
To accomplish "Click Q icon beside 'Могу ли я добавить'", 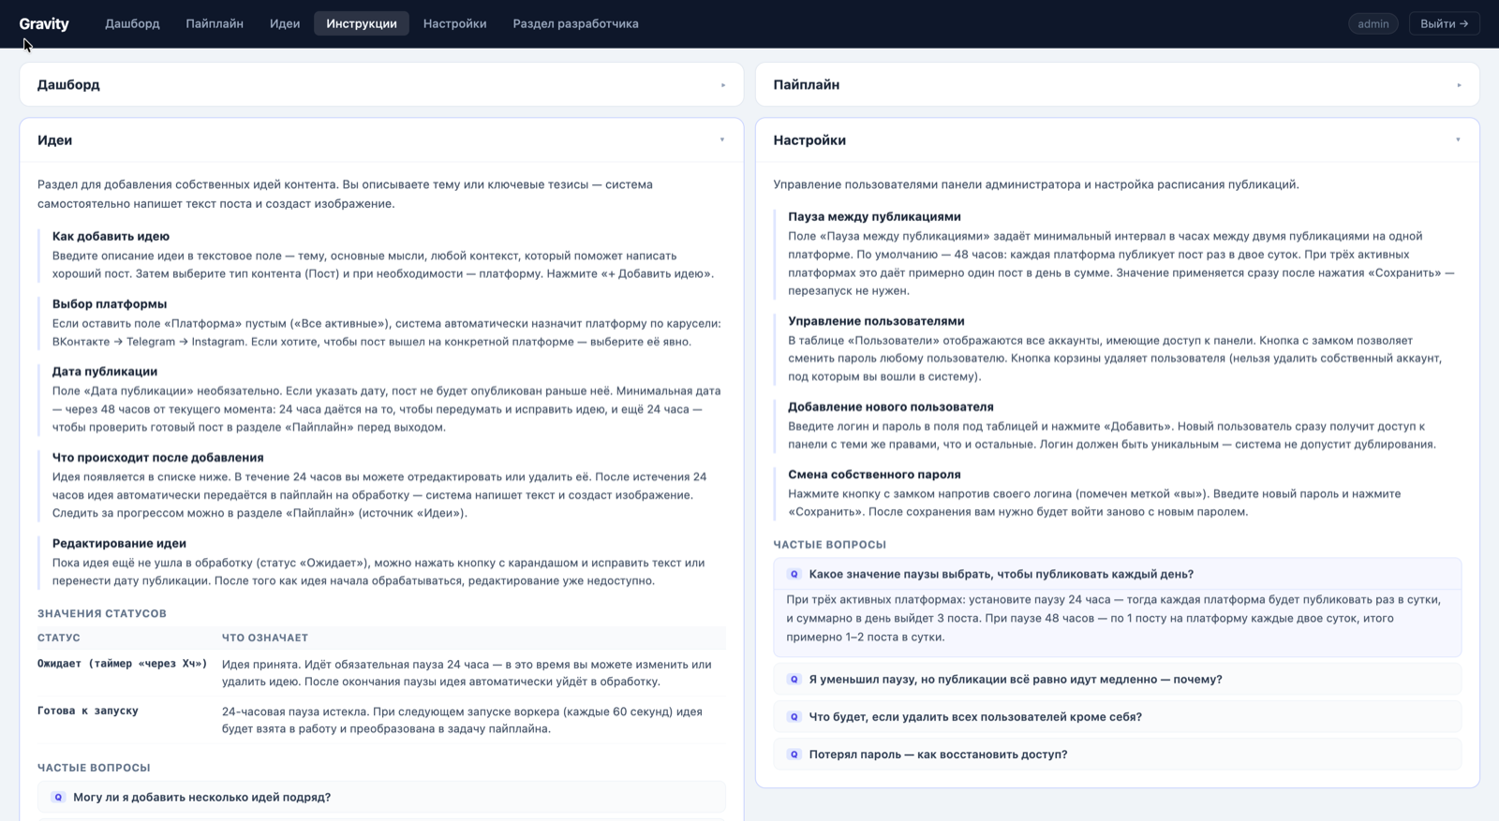I will (58, 798).
